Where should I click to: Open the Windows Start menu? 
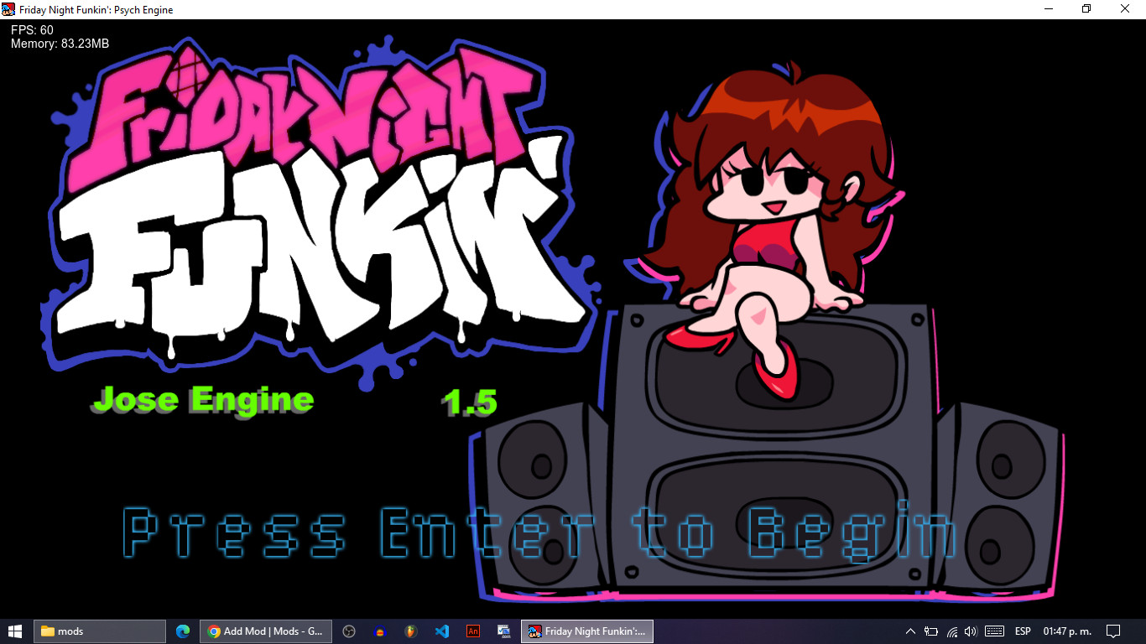[15, 631]
